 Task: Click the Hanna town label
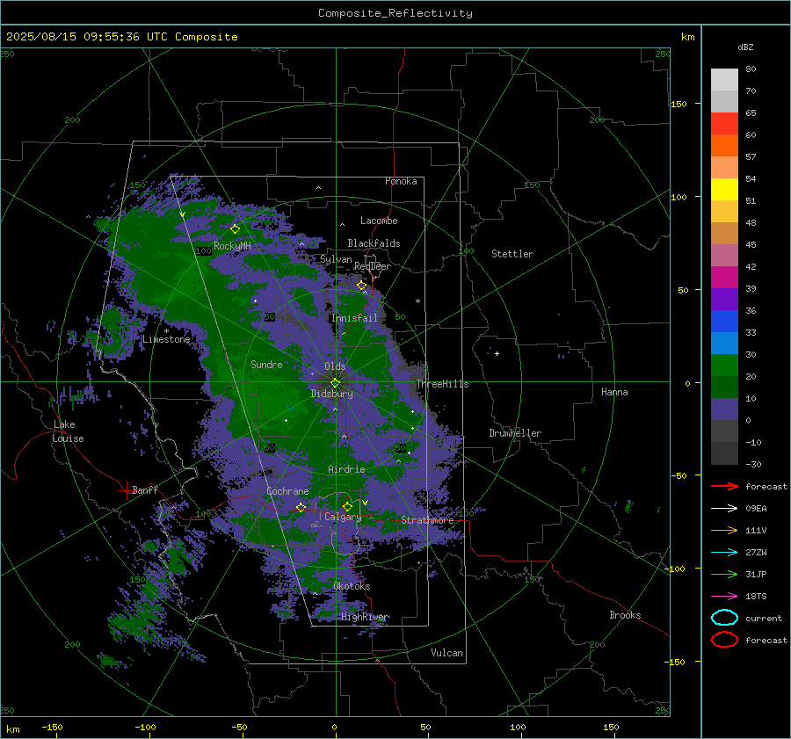[614, 392]
